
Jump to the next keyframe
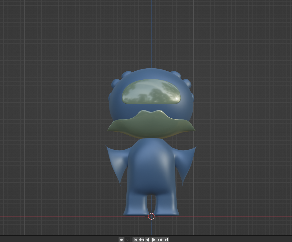[x=160, y=240]
